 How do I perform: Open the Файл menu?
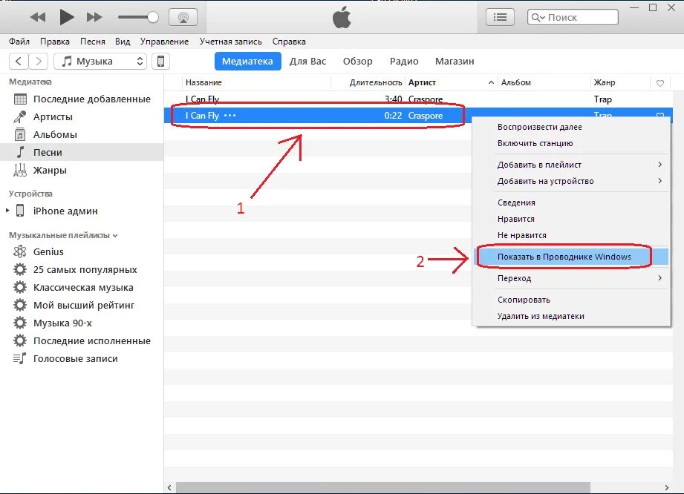(x=19, y=42)
